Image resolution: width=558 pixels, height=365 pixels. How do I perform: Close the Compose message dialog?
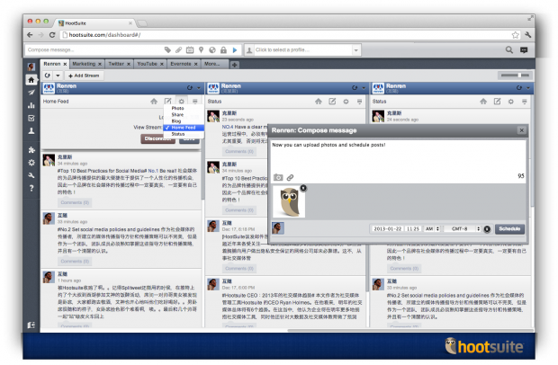[522, 130]
